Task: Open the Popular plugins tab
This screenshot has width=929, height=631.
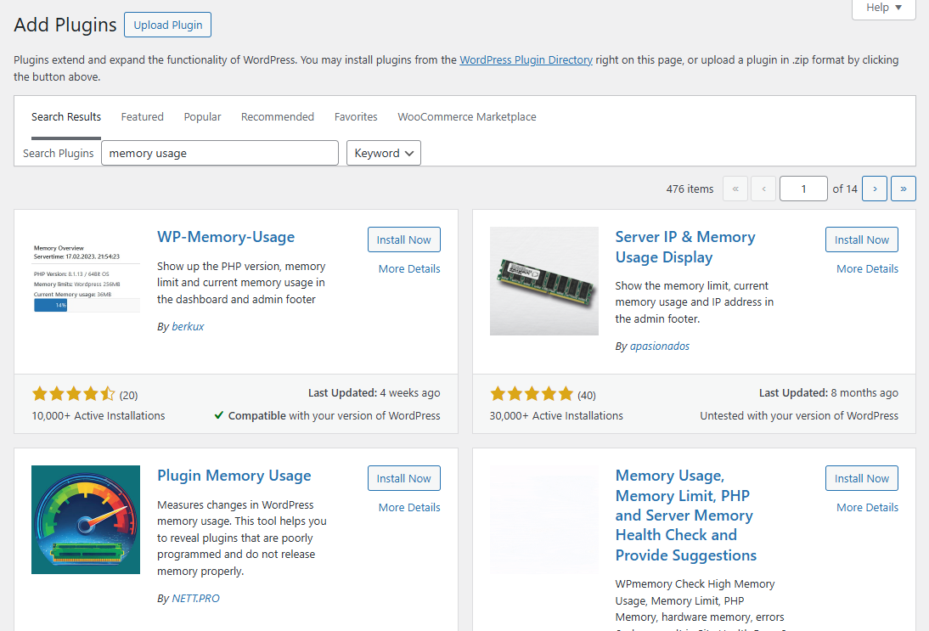Action: pyautogui.click(x=202, y=116)
